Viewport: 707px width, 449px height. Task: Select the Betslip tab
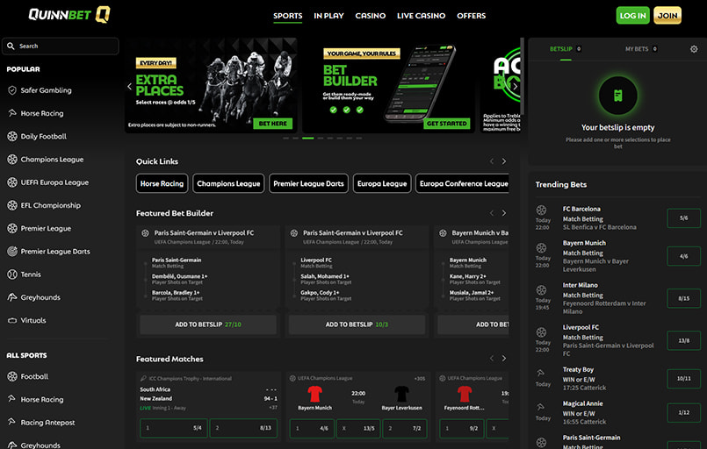pos(565,48)
